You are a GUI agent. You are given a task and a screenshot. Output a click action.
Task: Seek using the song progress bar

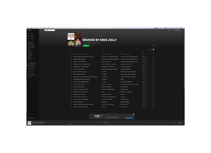[105, 124]
